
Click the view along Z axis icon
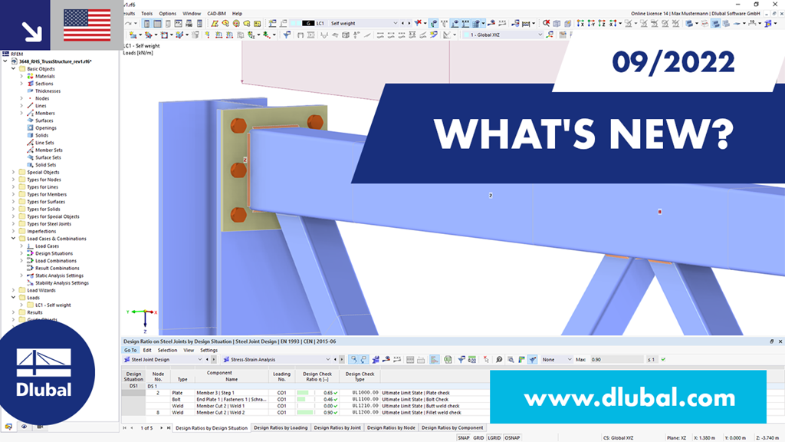[x=602, y=23]
